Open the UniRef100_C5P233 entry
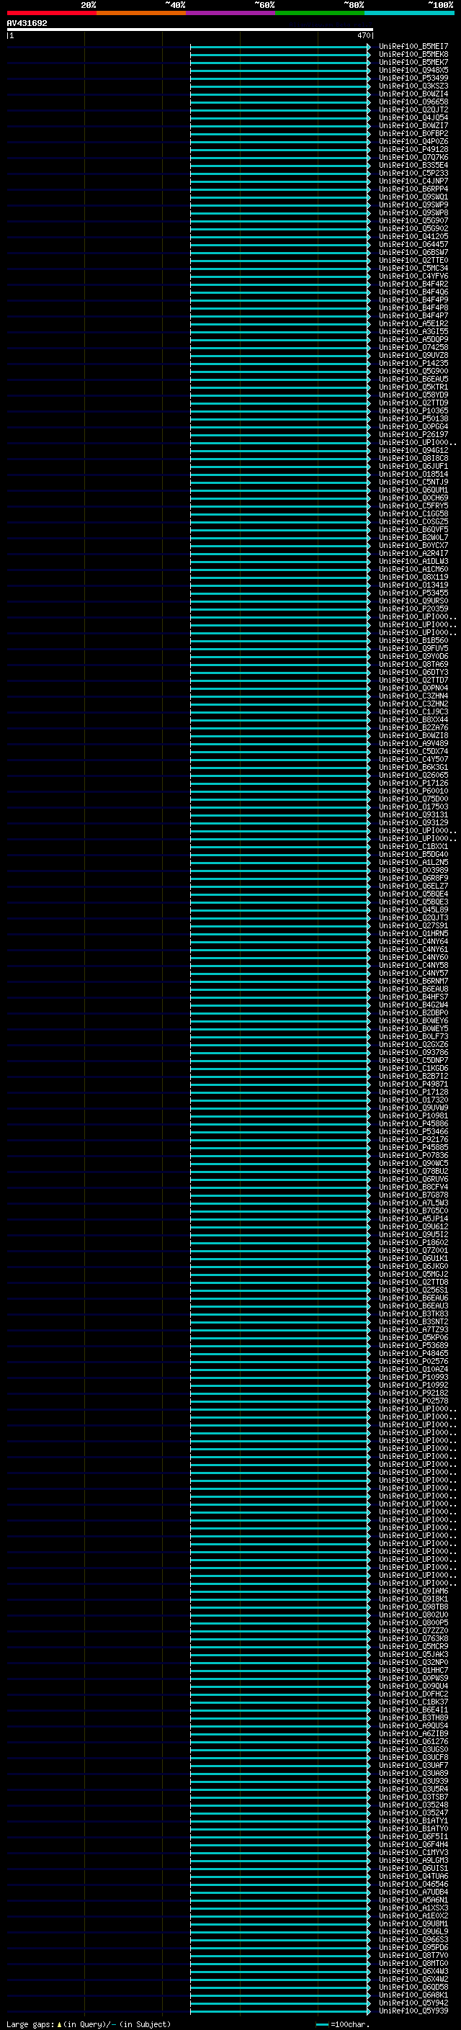 (x=413, y=174)
